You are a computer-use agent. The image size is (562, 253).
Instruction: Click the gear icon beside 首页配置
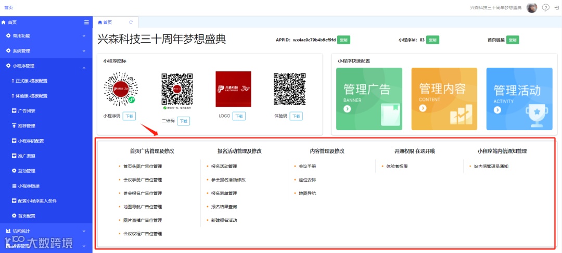pyautogui.click(x=14, y=216)
